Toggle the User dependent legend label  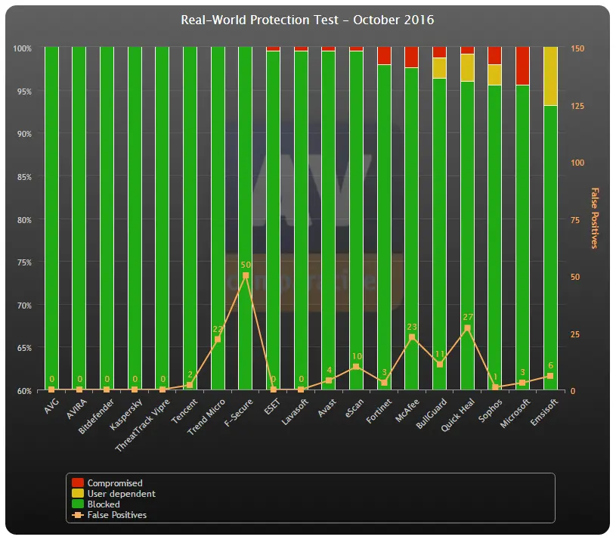coord(122,493)
